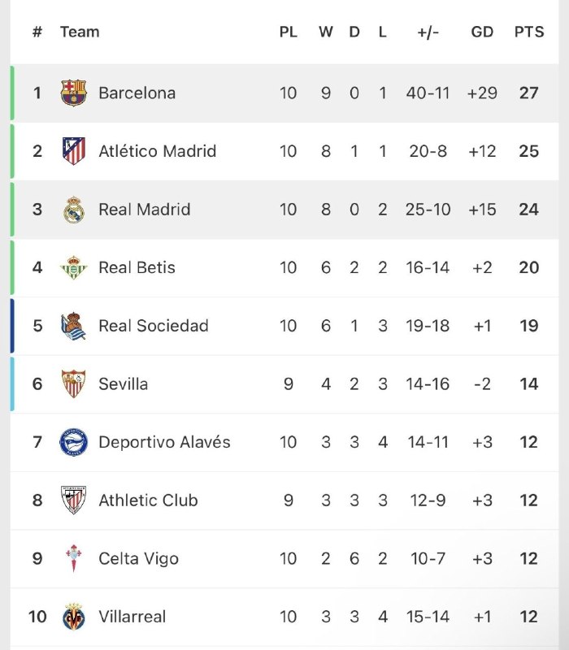Sort table by PTS column header
Screen dimensions: 569x650
pos(529,32)
